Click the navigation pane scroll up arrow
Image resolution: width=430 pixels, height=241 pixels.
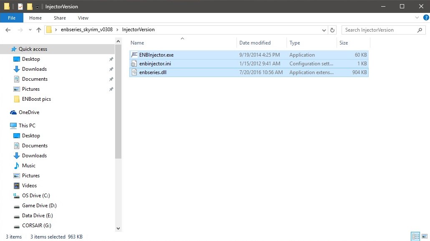coord(118,41)
